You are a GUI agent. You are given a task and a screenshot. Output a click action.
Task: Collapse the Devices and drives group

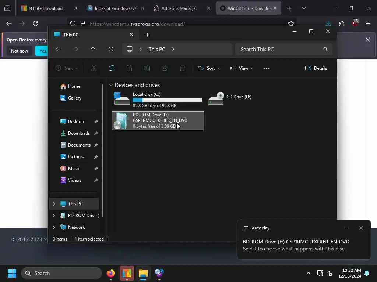pyautogui.click(x=111, y=85)
